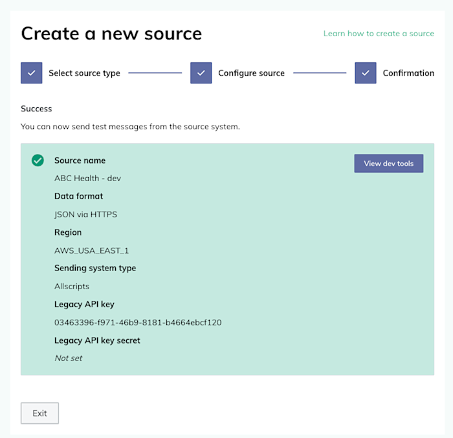453x438 pixels.
Task: Click the 'Success' status text
Action: click(x=36, y=109)
